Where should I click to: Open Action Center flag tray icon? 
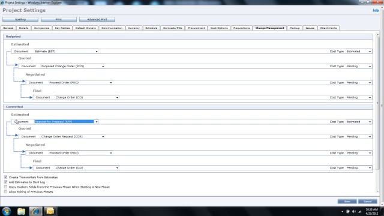point(348,212)
